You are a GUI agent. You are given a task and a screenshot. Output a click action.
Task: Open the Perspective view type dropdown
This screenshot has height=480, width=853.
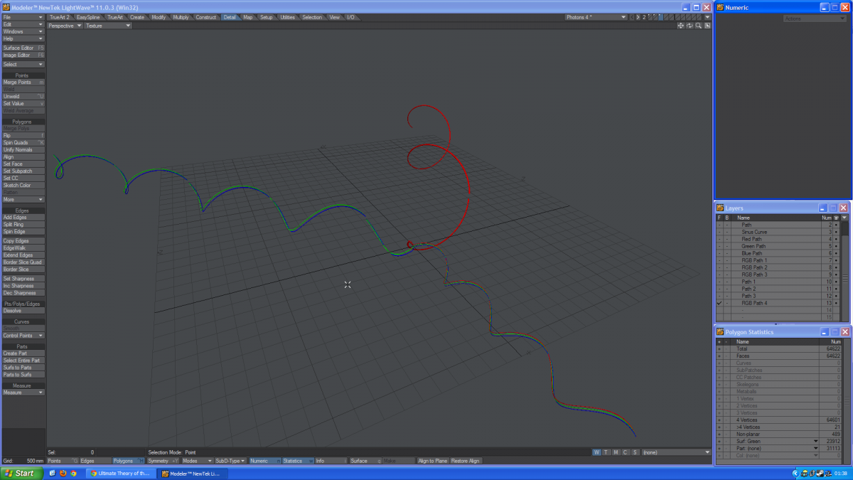pyautogui.click(x=65, y=26)
